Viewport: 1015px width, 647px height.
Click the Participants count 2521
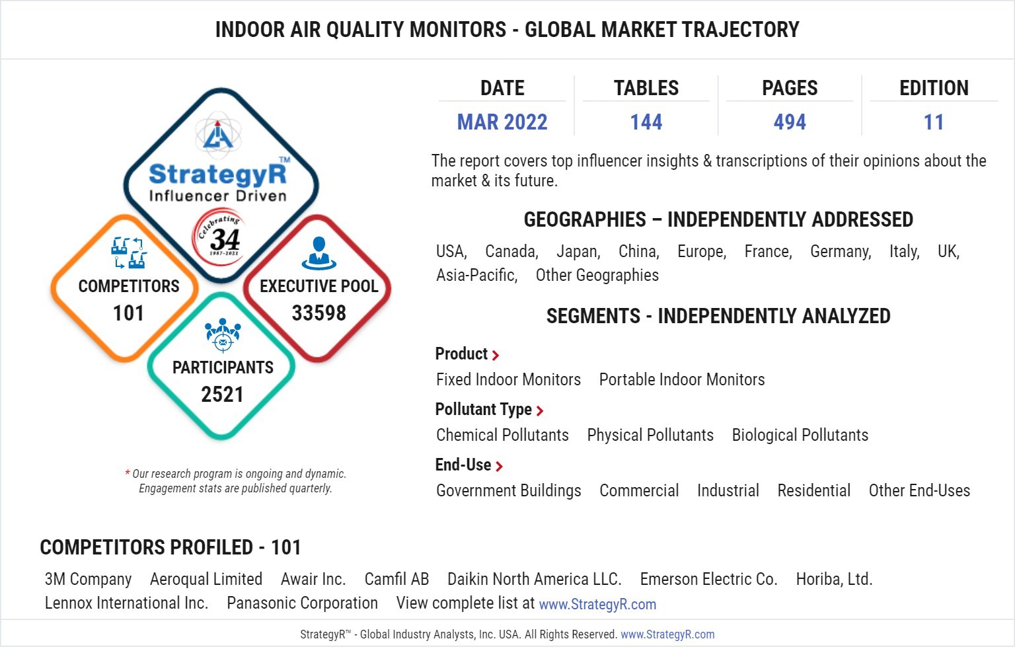point(223,395)
